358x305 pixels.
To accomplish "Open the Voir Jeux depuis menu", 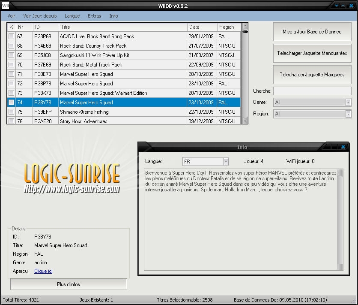I will tap(40, 16).
